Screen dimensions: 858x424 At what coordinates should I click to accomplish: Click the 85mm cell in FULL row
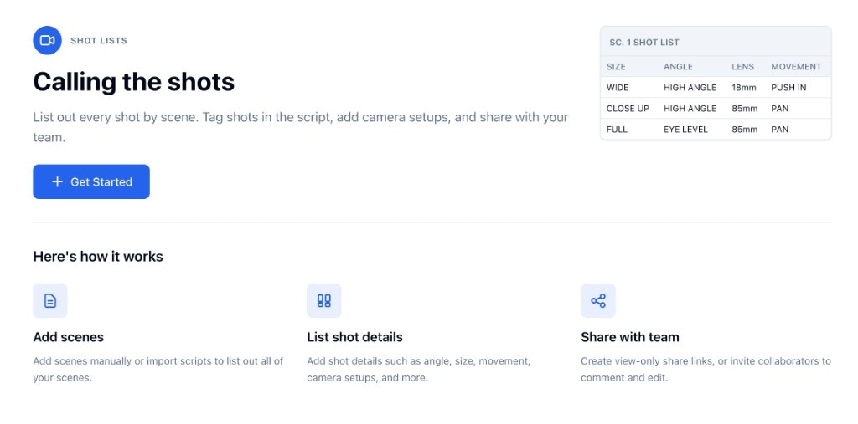(745, 130)
